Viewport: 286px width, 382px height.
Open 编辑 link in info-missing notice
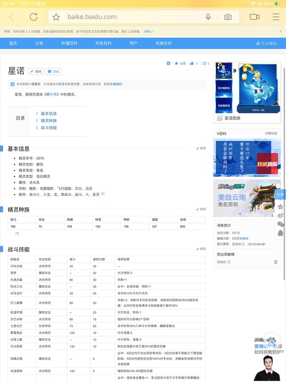[x=116, y=84]
